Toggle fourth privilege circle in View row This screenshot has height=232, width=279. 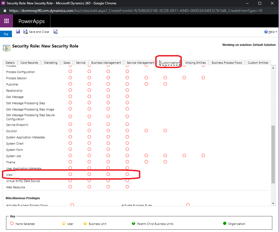[127, 174]
